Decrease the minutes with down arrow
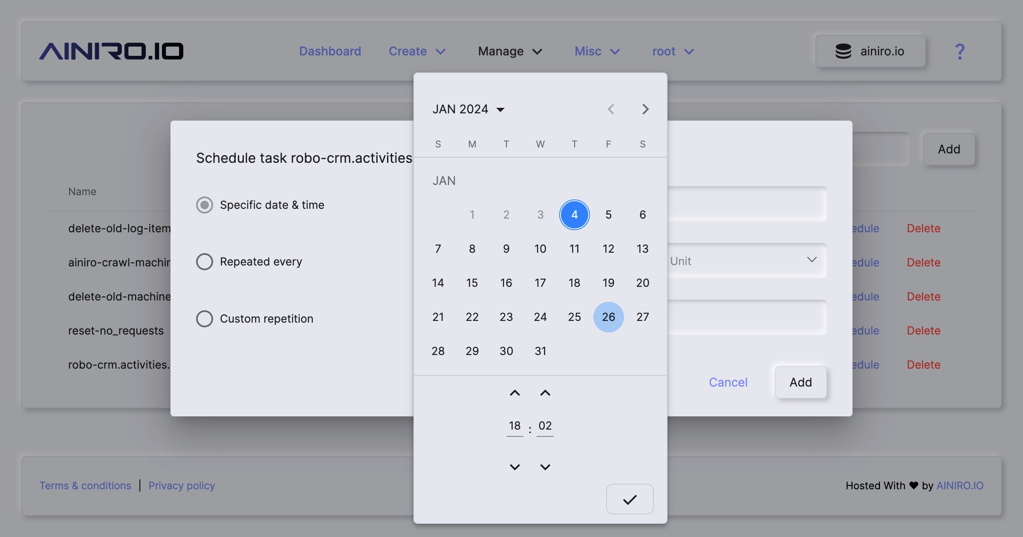 pyautogui.click(x=545, y=467)
